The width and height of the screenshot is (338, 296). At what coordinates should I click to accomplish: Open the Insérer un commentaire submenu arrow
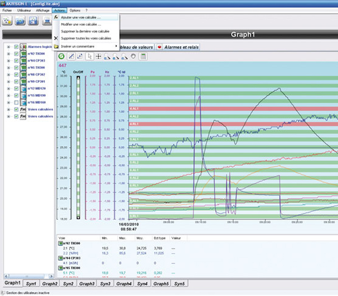tap(116, 46)
